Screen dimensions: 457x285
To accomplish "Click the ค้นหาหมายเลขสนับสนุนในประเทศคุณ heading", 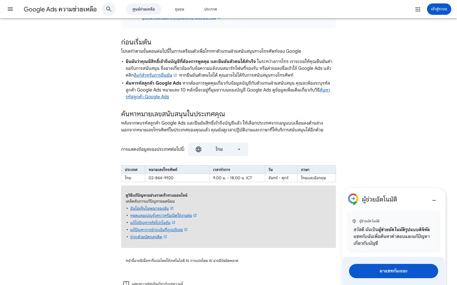I will 173,114.
